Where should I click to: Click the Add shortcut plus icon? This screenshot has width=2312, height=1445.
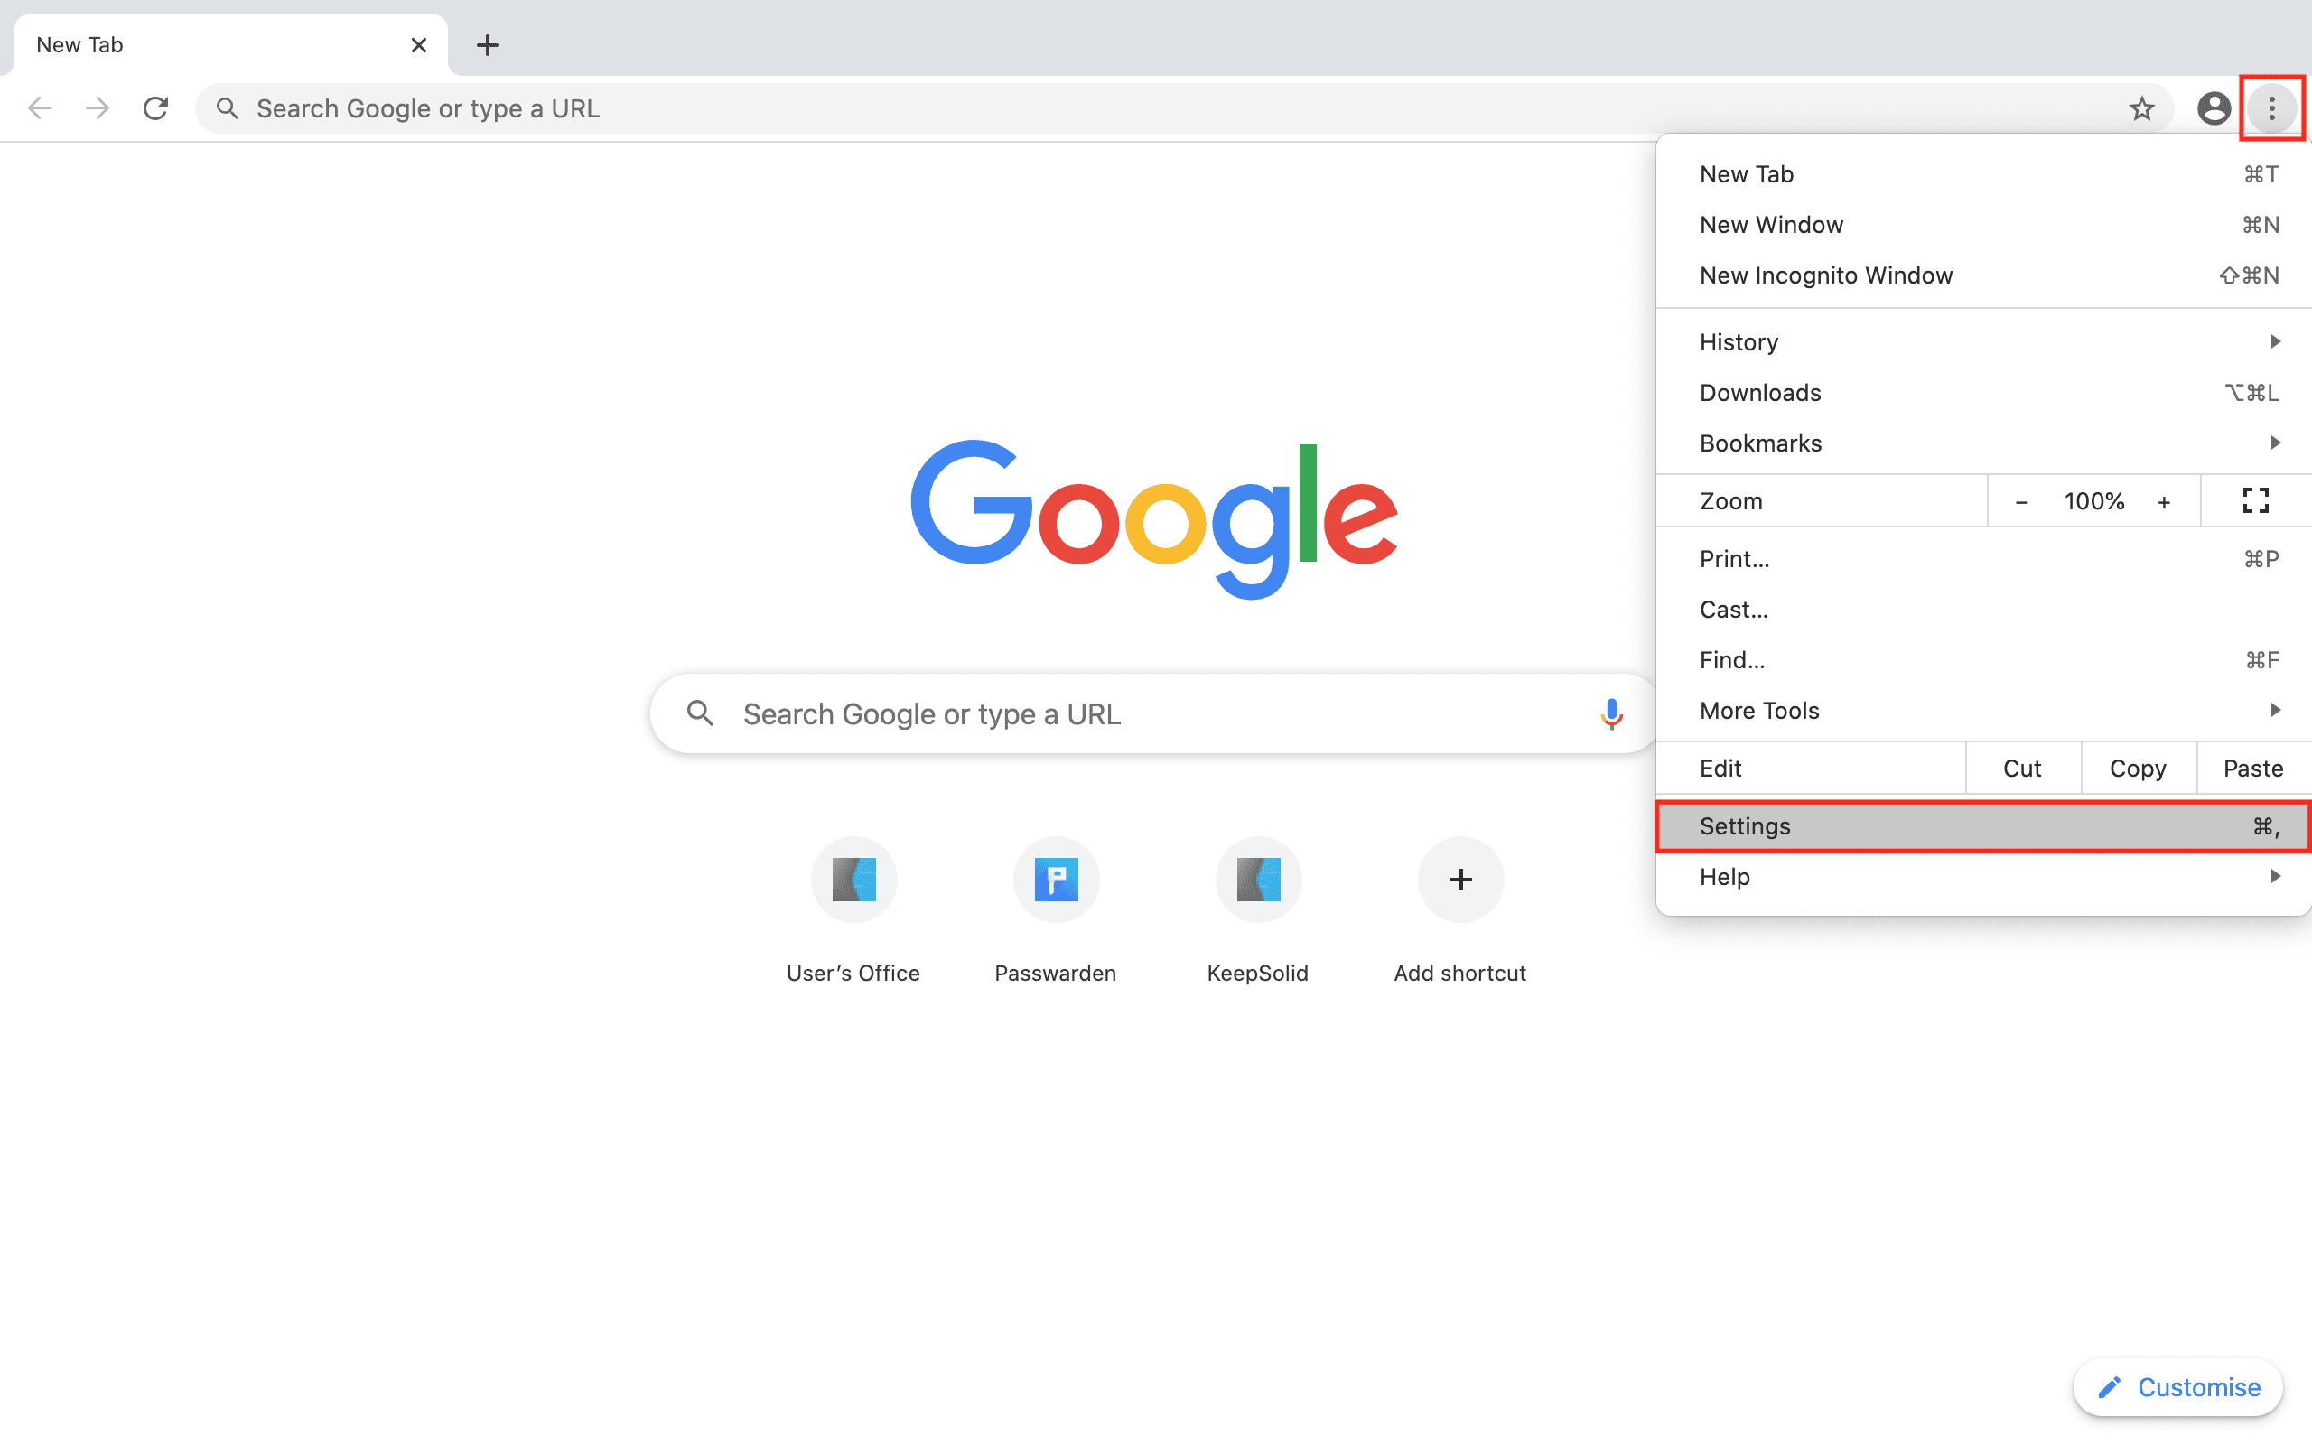click(1459, 881)
